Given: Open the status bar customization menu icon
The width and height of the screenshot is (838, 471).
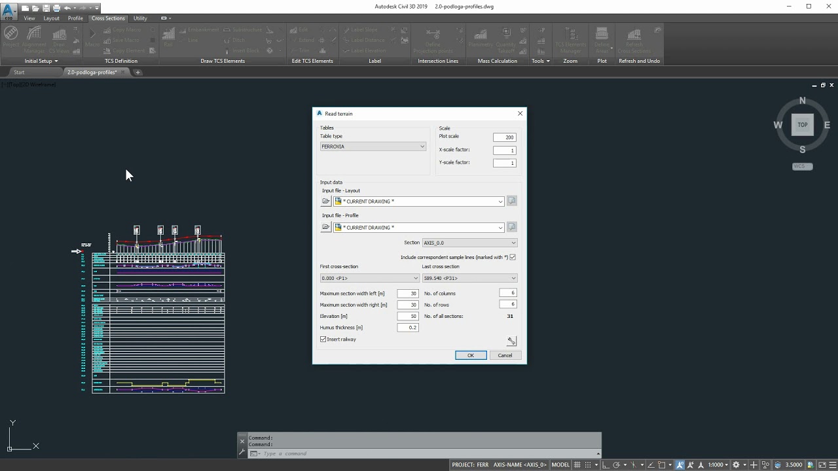Looking at the screenshot, I should [833, 464].
